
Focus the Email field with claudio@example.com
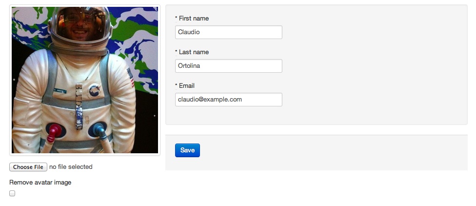(229, 100)
